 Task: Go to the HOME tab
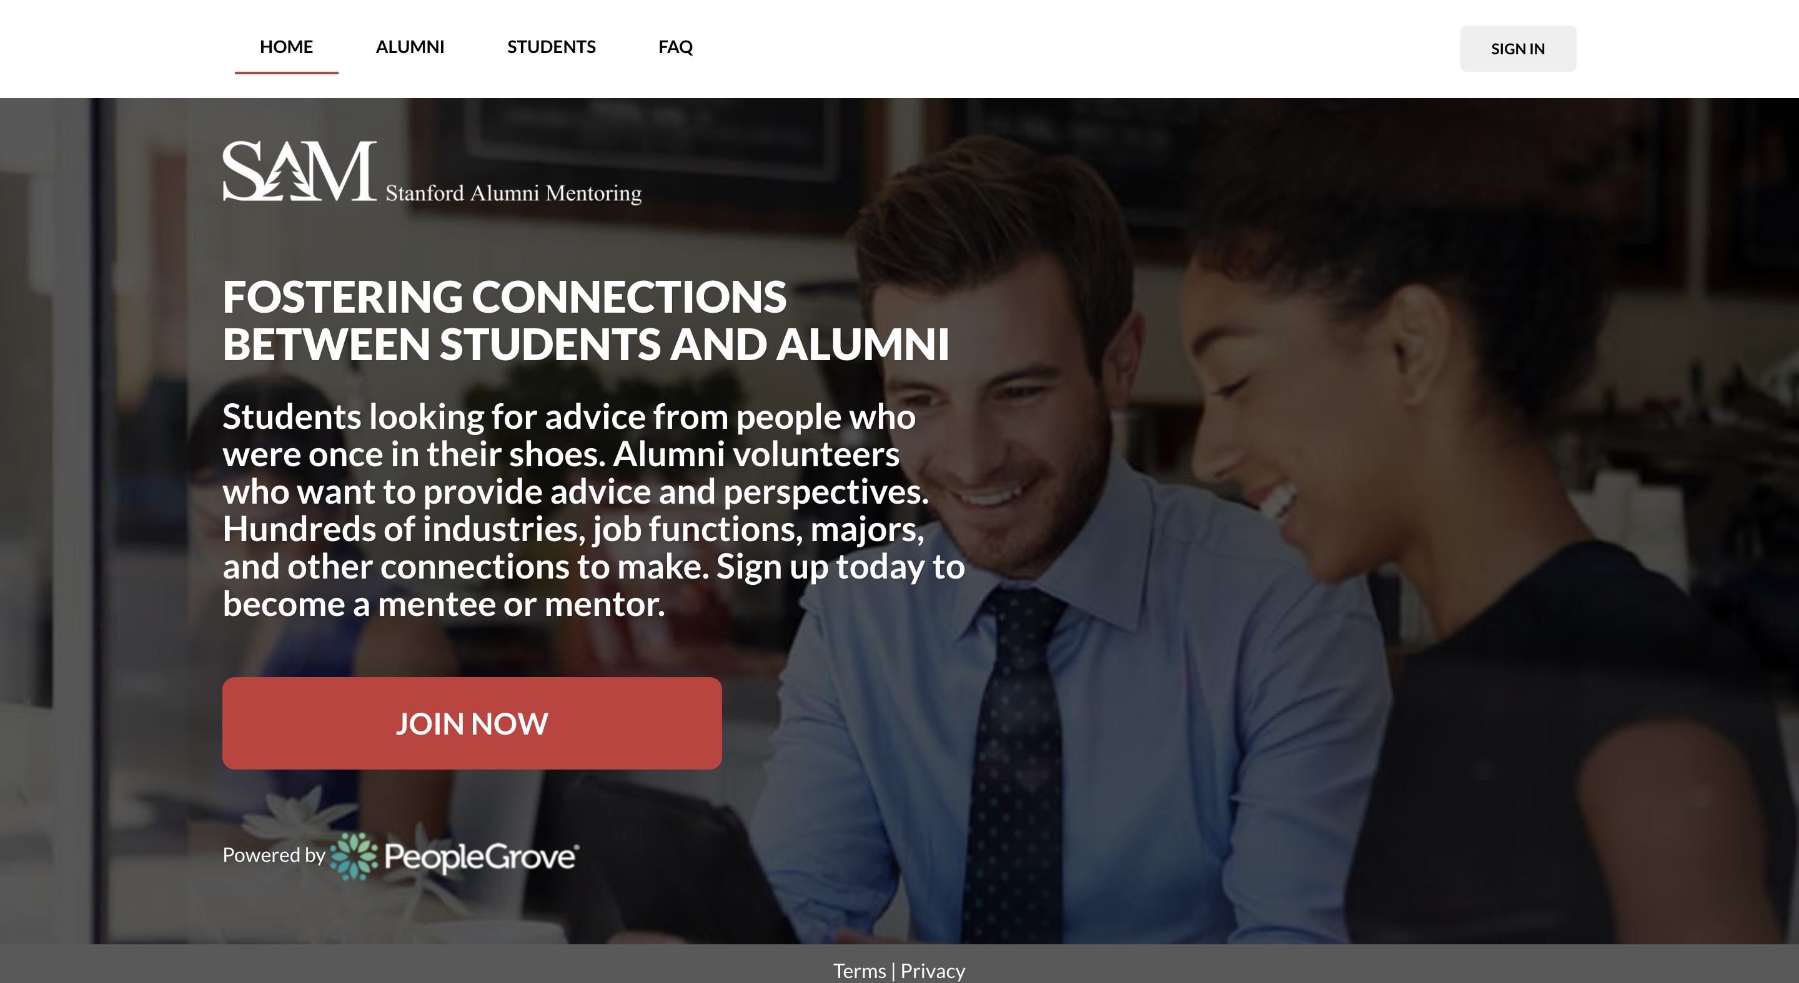[x=286, y=47]
